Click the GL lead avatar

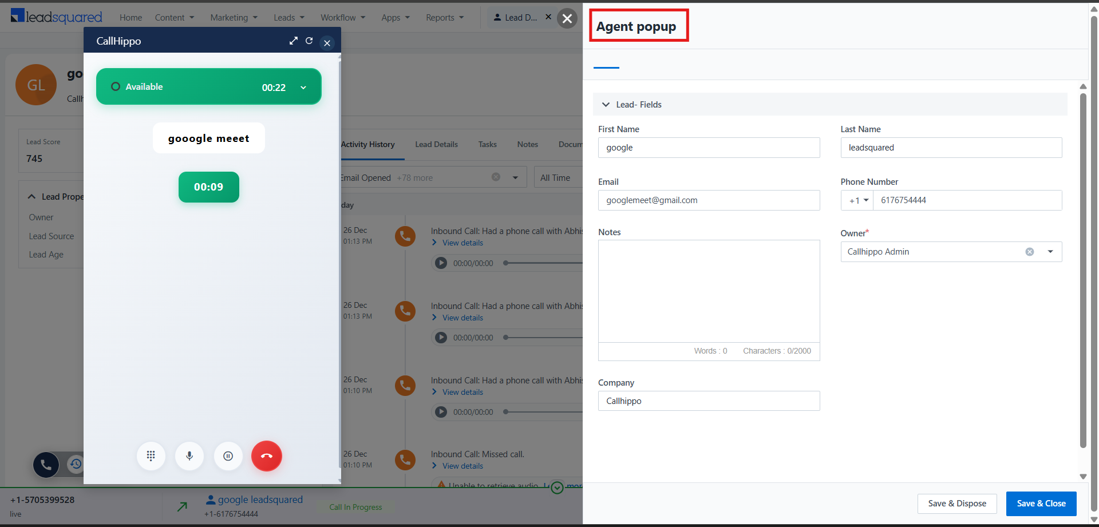36,85
